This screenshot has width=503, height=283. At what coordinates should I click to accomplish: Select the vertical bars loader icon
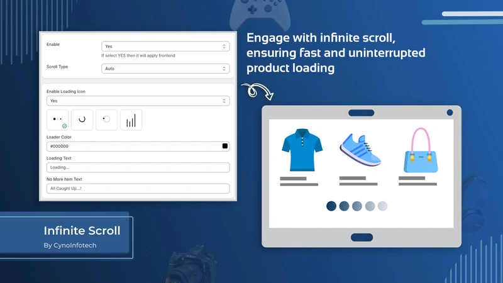pos(131,119)
